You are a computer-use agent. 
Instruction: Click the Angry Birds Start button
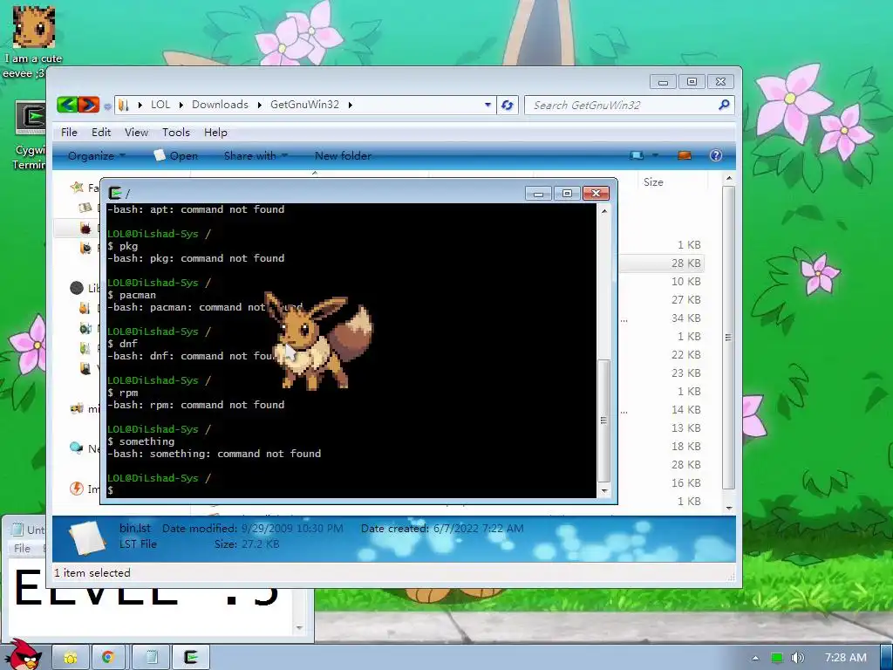point(23,655)
